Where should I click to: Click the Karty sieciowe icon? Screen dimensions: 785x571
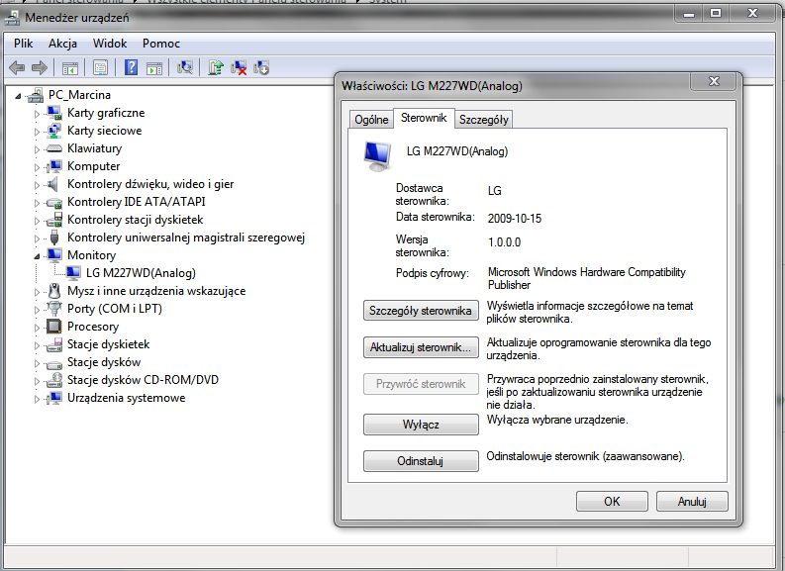pyautogui.click(x=54, y=131)
